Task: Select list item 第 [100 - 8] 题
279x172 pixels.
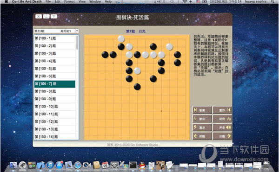Action: (55, 91)
